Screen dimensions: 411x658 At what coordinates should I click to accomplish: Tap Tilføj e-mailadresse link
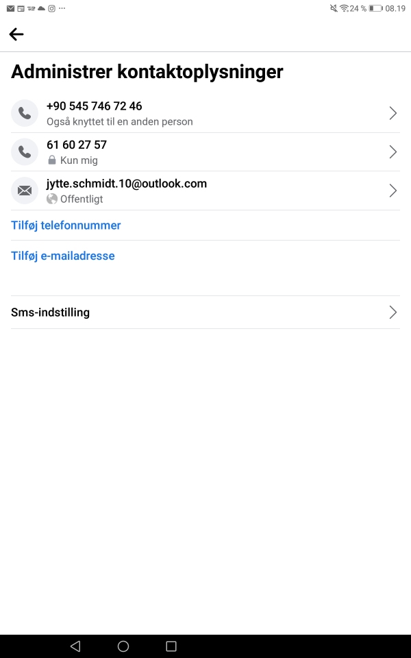[63, 256]
